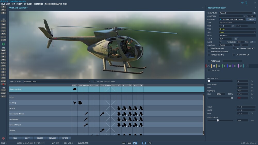Open the triggered actions tab icon
This screenshot has height=145, width=258.
pyautogui.click(x=219, y=66)
